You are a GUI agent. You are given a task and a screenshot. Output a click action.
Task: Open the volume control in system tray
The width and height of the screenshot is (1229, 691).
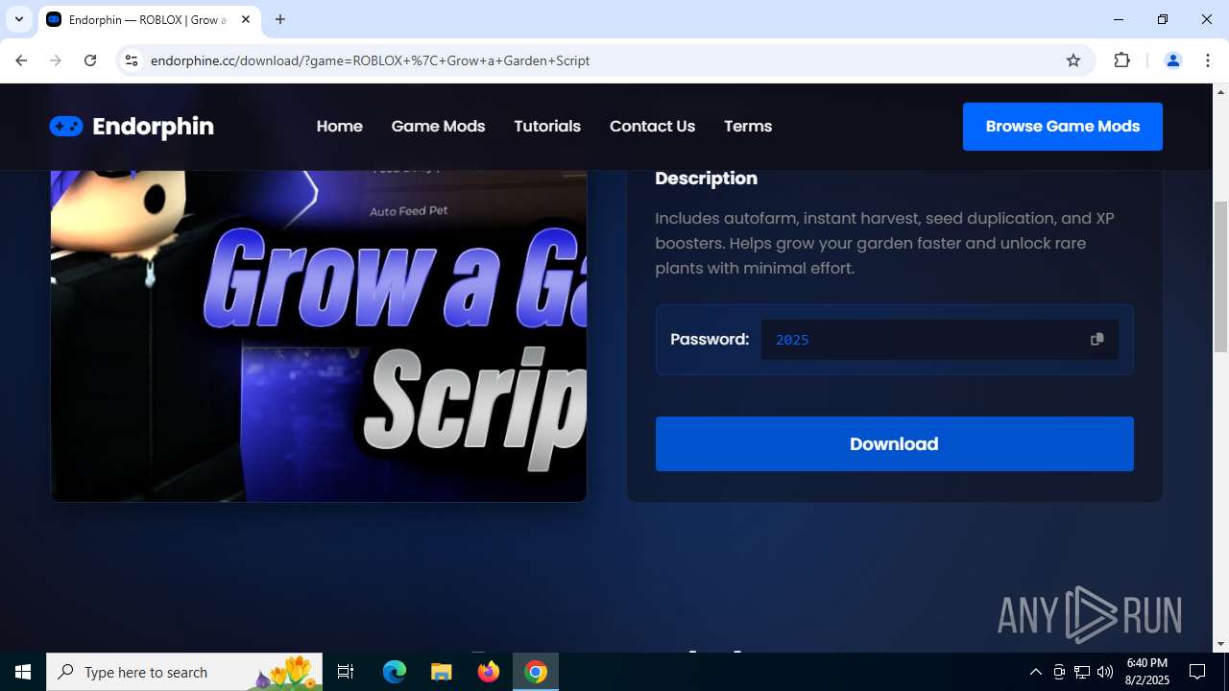(1105, 672)
